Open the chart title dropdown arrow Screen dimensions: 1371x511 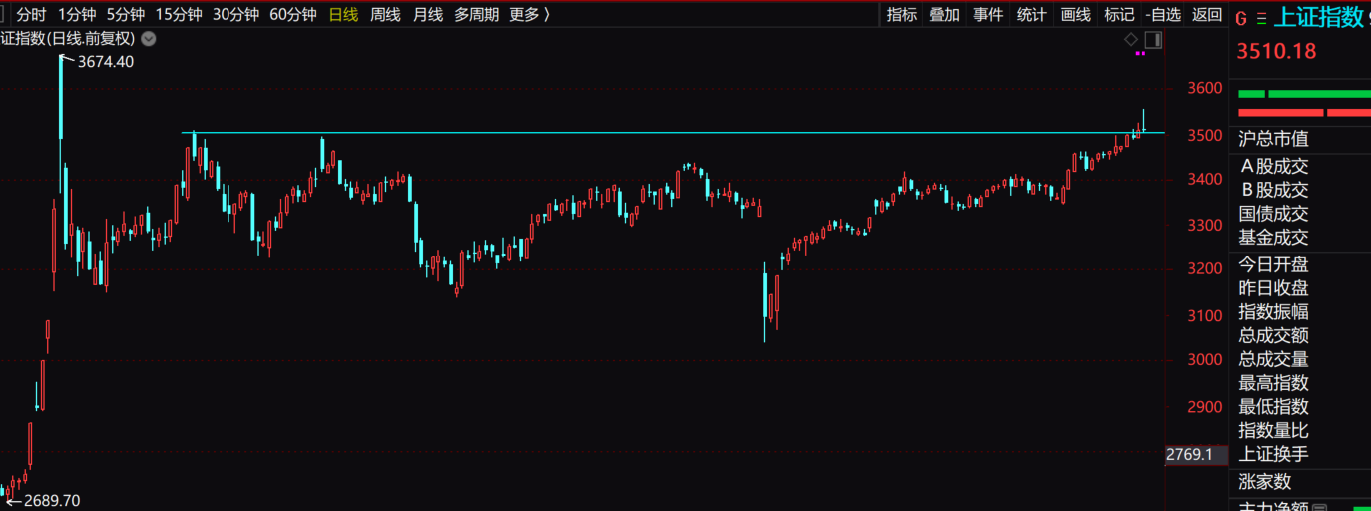149,39
